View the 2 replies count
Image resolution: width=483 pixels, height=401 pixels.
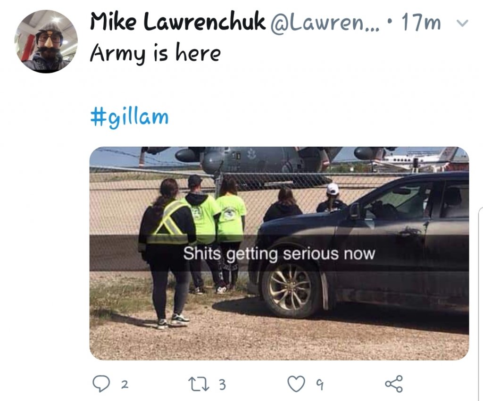(x=124, y=384)
